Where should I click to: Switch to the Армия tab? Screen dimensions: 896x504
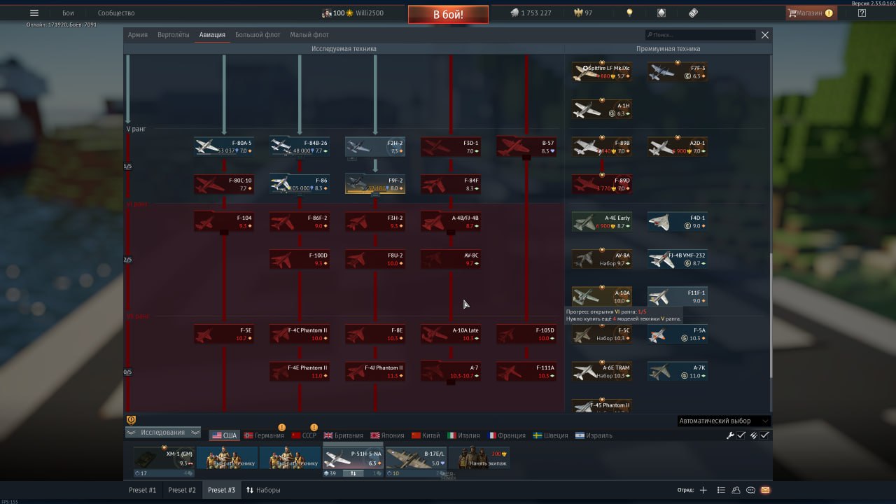point(138,34)
